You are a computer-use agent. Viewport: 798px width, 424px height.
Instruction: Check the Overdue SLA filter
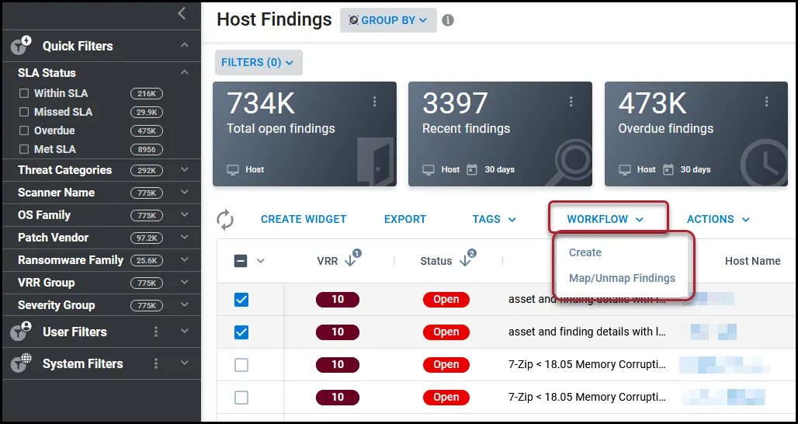click(24, 130)
